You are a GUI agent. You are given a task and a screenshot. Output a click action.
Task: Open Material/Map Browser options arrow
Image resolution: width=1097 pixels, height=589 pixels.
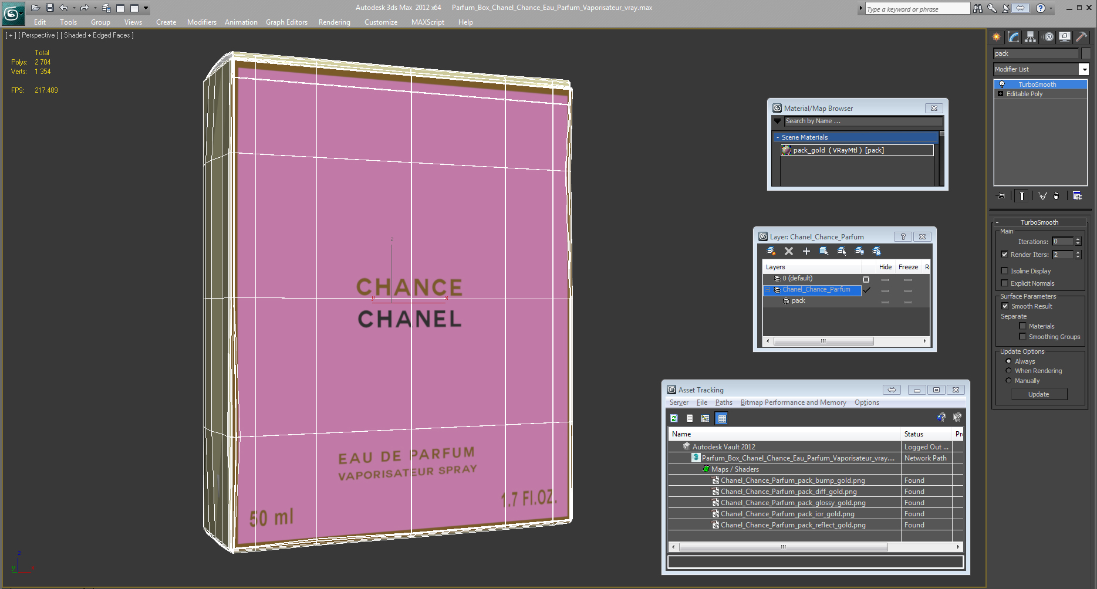pos(778,121)
